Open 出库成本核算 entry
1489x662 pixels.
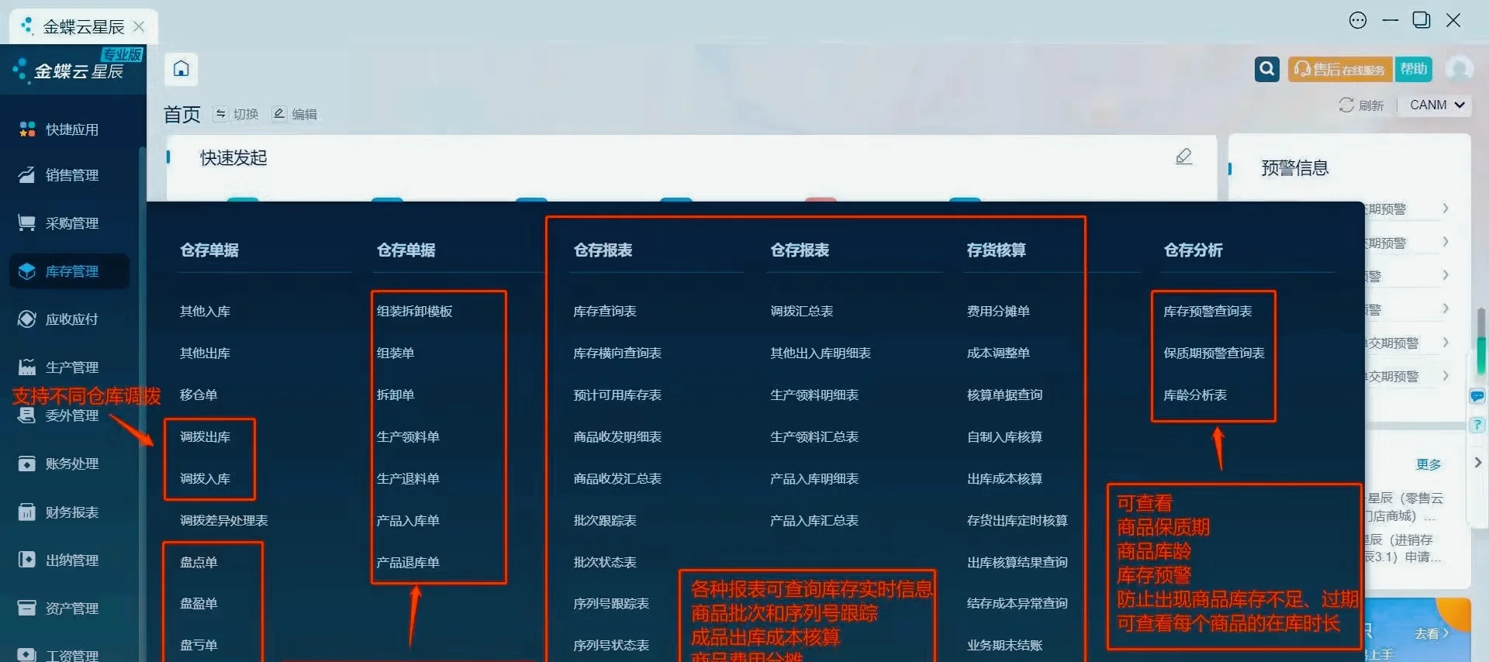click(x=1004, y=478)
